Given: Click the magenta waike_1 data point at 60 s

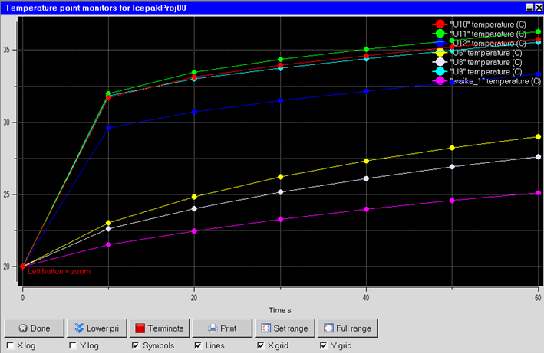Looking at the screenshot, I should (x=538, y=193).
